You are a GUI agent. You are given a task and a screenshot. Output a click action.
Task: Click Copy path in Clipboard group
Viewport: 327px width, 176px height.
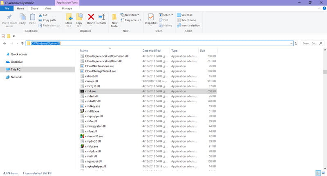[x=49, y=20]
